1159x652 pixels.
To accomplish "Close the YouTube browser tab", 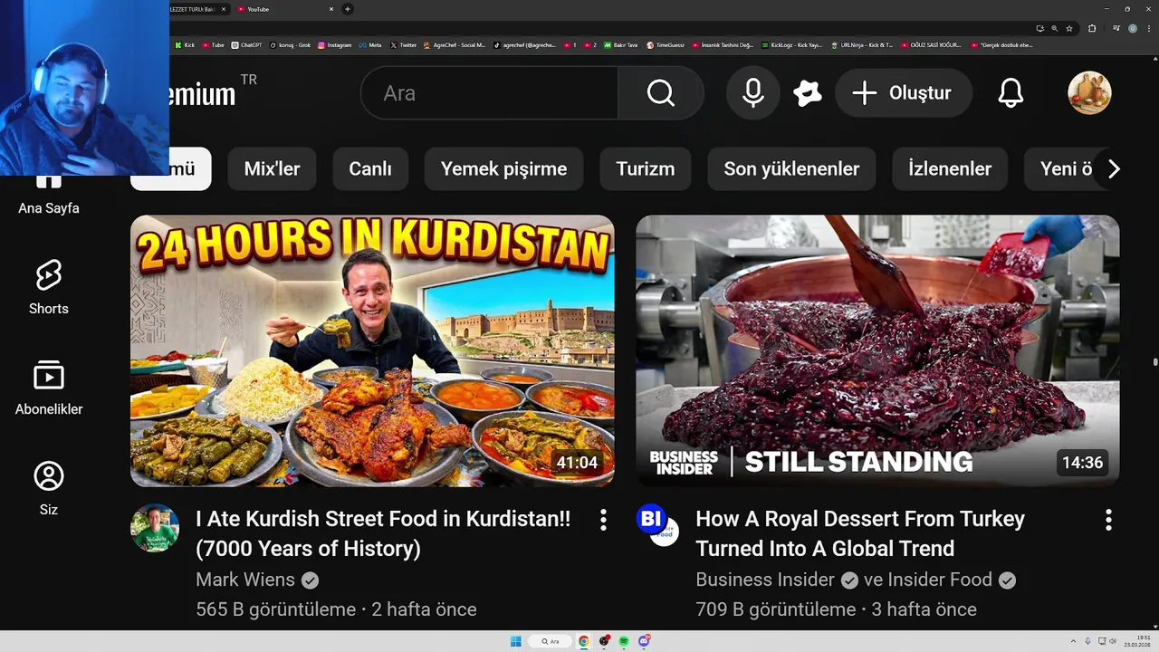I will click(x=331, y=9).
